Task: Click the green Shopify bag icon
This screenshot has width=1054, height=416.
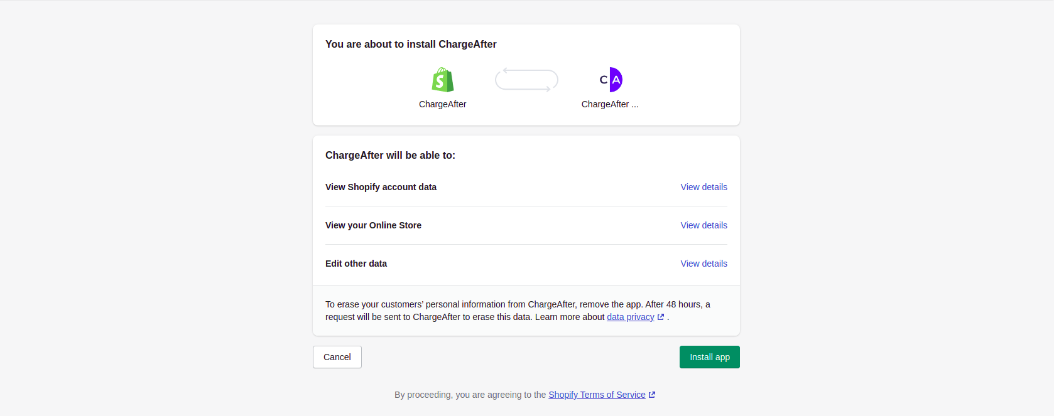Action: coord(443,80)
